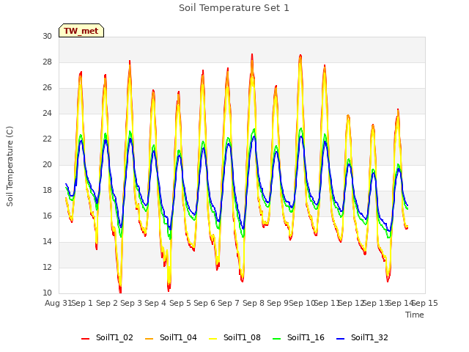Screen dimensions: 469x352
Task: Click the 14 y-axis tick label
Action: [47, 242]
